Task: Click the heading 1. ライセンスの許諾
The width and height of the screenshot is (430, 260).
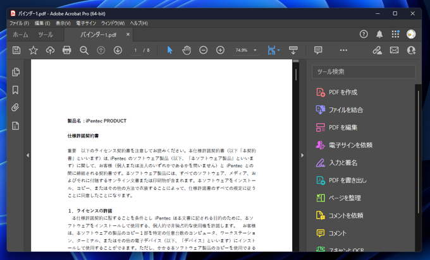Action: pyautogui.click(x=90, y=211)
